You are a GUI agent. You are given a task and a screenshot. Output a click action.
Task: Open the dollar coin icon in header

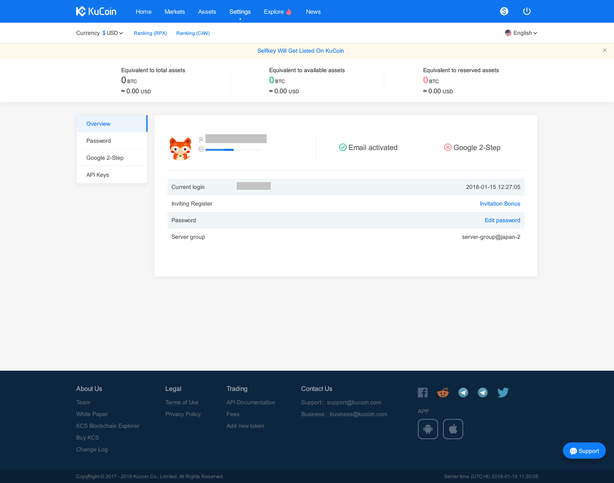(504, 11)
